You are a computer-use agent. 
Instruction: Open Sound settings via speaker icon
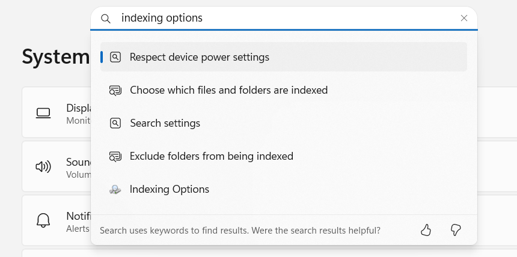[x=43, y=167]
